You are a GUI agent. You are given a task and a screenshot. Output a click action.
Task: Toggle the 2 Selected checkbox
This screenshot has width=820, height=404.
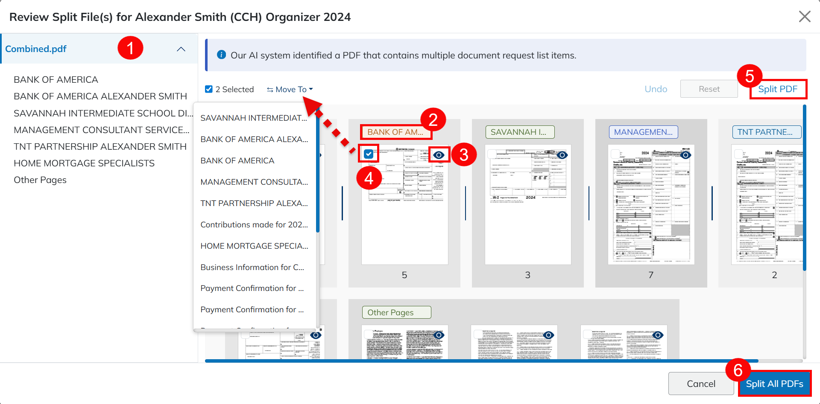coord(209,89)
